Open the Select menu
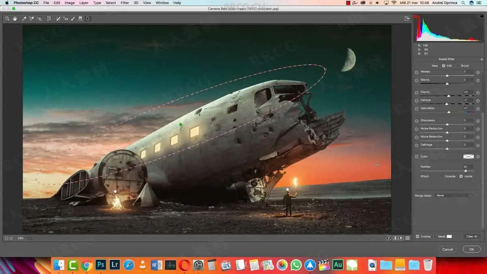 tap(111, 3)
